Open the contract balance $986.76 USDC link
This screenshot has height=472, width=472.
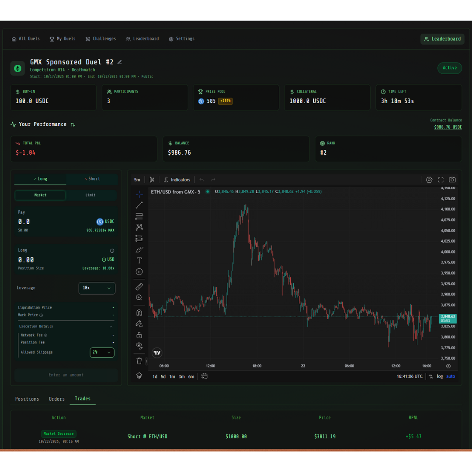point(448,127)
